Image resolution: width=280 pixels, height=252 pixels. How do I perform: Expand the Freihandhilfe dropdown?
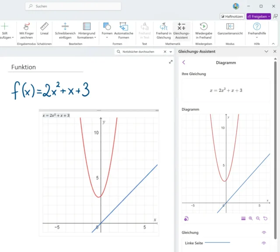(257, 38)
